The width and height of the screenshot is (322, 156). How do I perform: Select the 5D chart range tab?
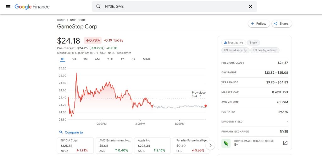click(74, 59)
